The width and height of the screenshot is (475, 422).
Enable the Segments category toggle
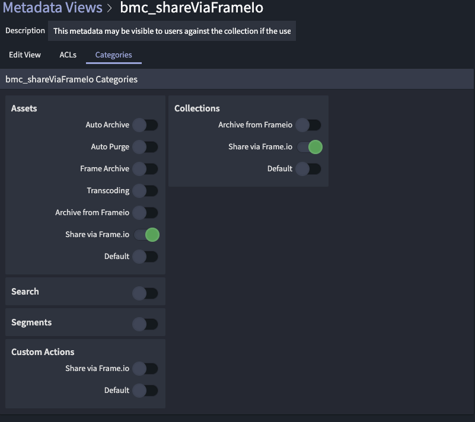[145, 324]
